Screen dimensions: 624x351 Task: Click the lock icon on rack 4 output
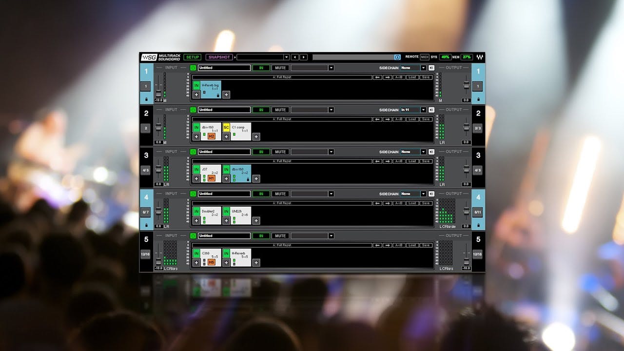click(x=478, y=225)
